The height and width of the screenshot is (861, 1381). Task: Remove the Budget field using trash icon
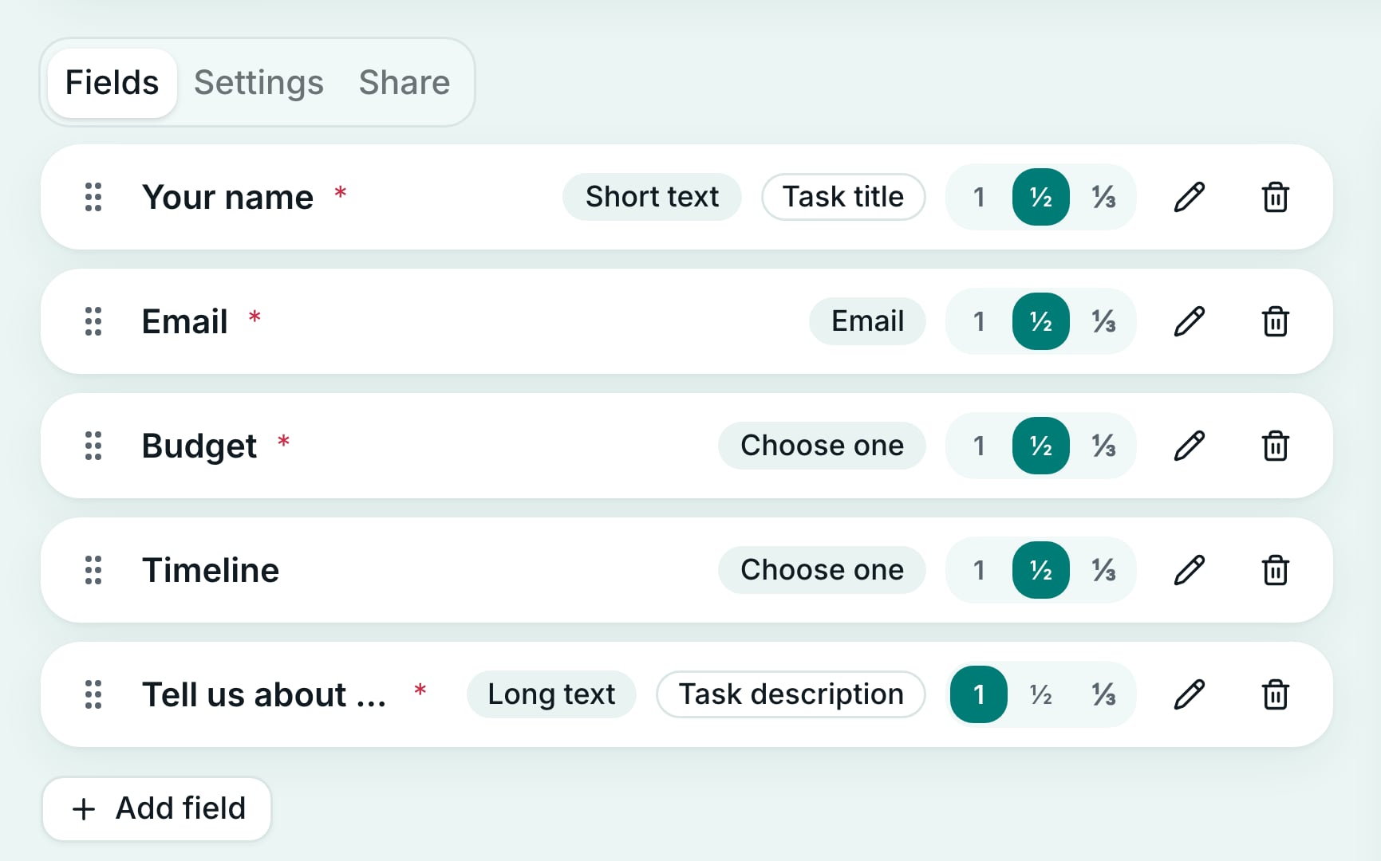(x=1275, y=446)
